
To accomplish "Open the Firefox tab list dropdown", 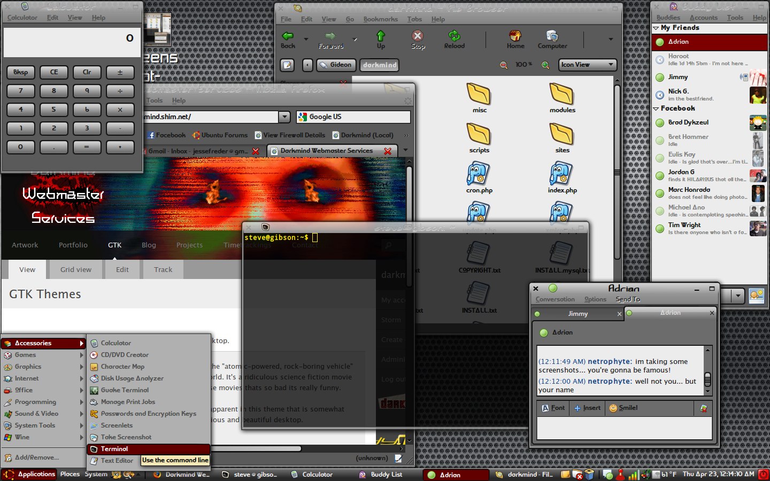I will (x=405, y=150).
